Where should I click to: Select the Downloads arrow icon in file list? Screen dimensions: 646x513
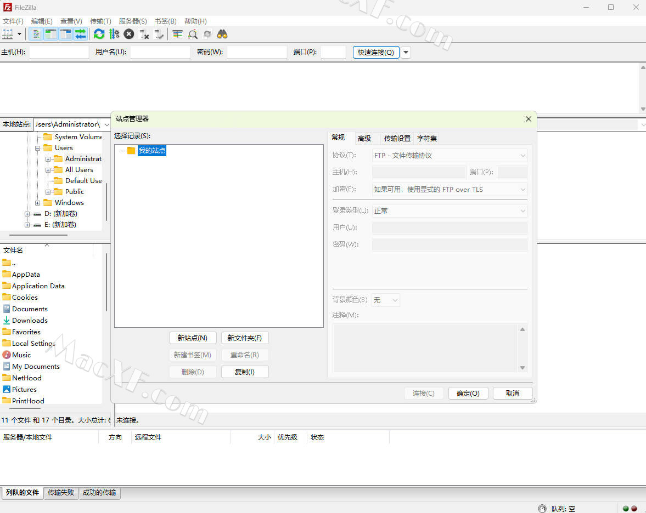7,320
